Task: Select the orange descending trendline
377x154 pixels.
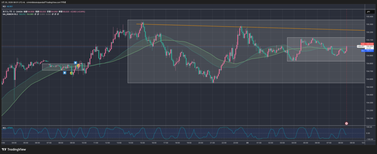Action: point(258,27)
